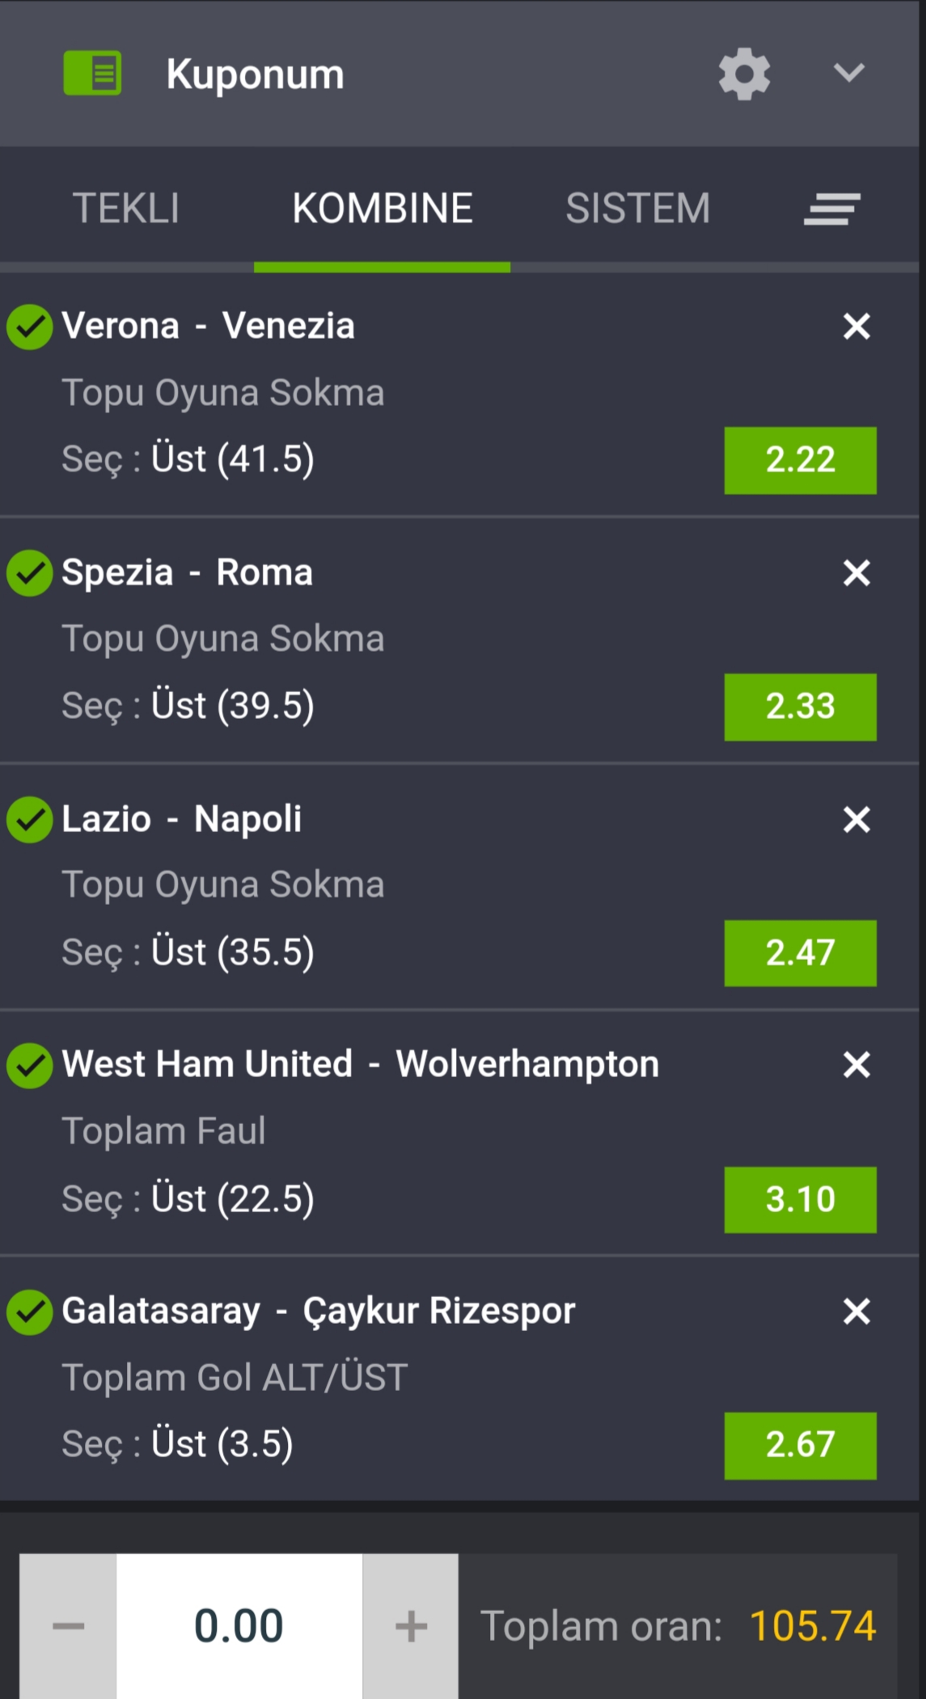This screenshot has width=926, height=1699.
Task: Collapse the Kuponum panel with chevron
Action: tap(848, 73)
